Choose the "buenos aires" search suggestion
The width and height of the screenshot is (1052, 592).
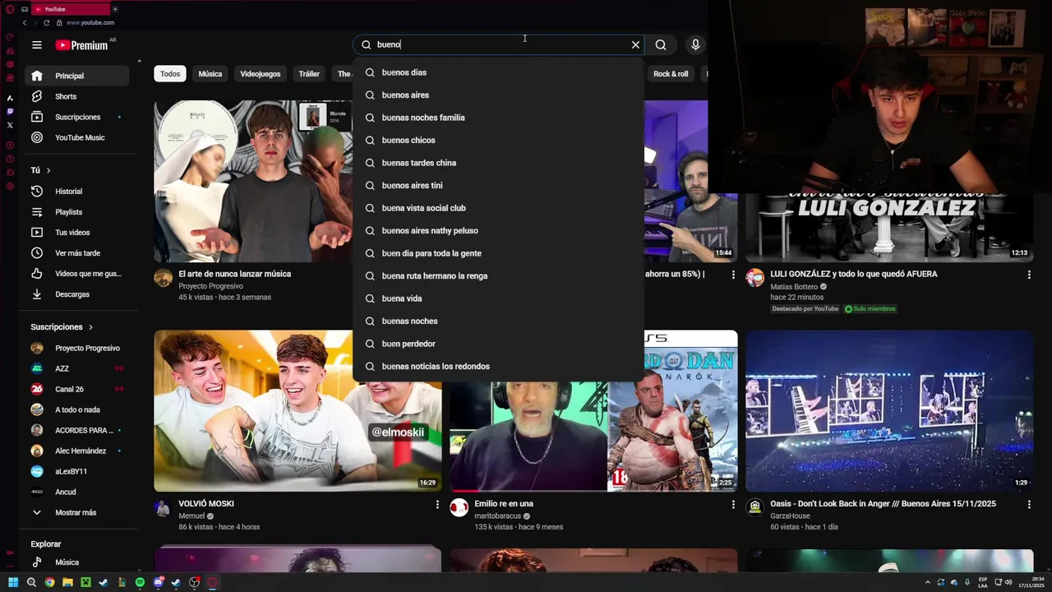(x=498, y=95)
